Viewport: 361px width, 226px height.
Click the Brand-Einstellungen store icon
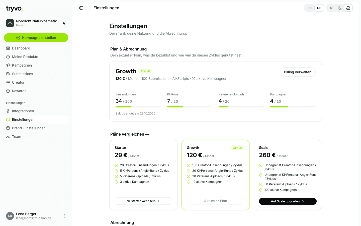(x=8, y=128)
